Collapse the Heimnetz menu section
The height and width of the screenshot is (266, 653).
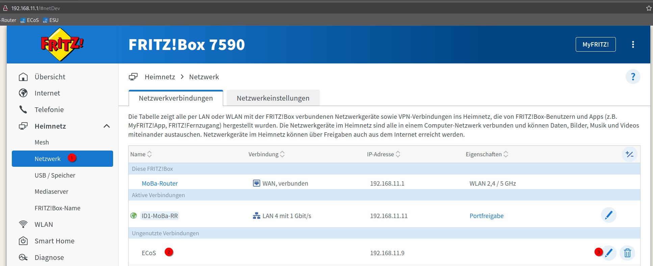point(107,126)
